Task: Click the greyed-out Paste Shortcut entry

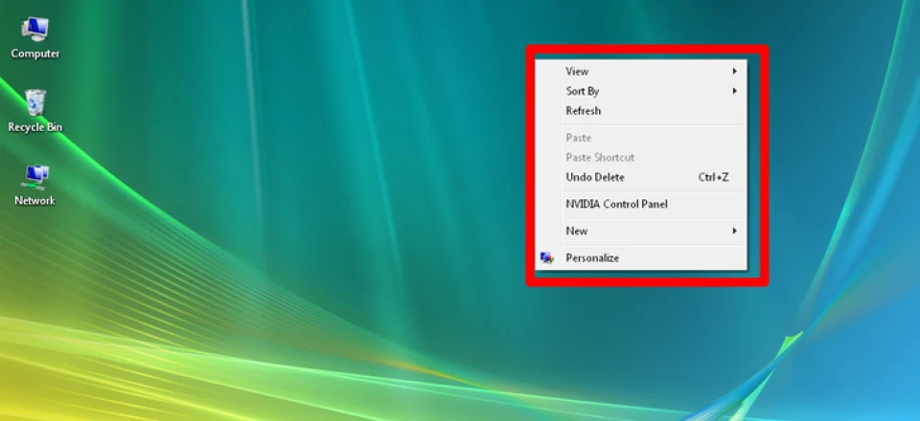Action: pos(641,158)
